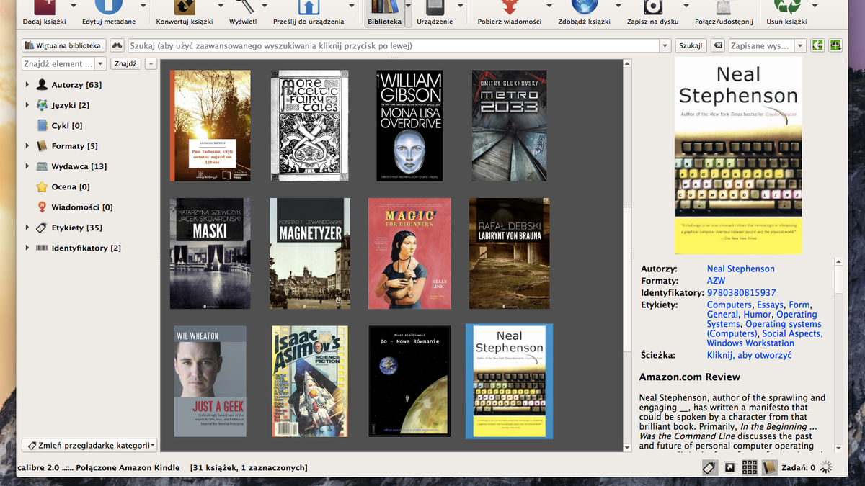The height and width of the screenshot is (486, 865).
Task: Click the Znajdź element input field
Action: [x=58, y=63]
